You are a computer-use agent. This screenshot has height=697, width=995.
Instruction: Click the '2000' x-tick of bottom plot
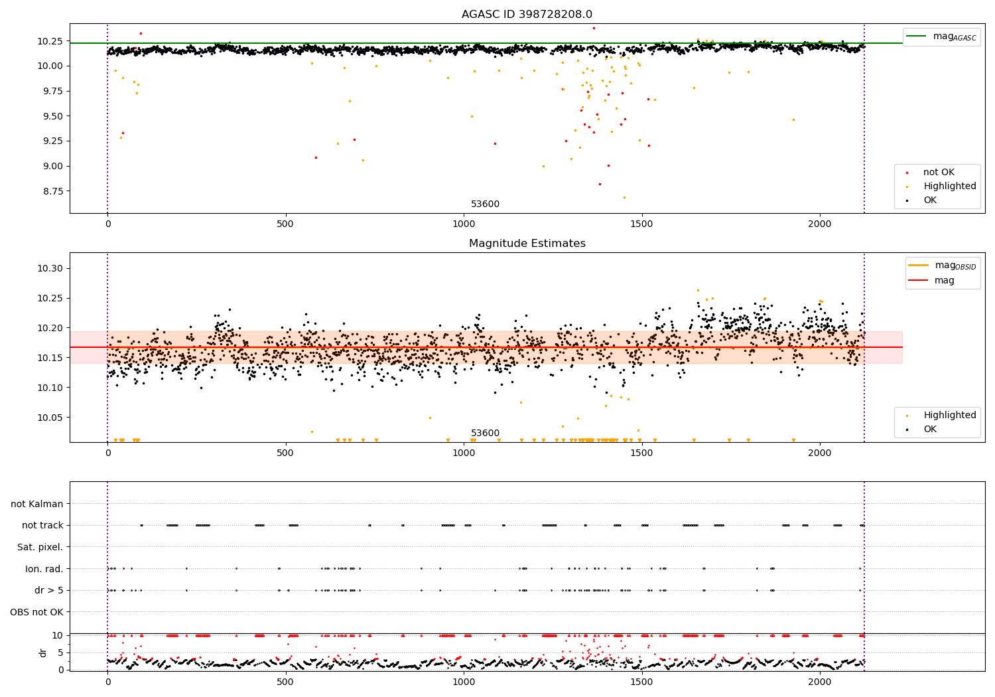[x=820, y=682]
